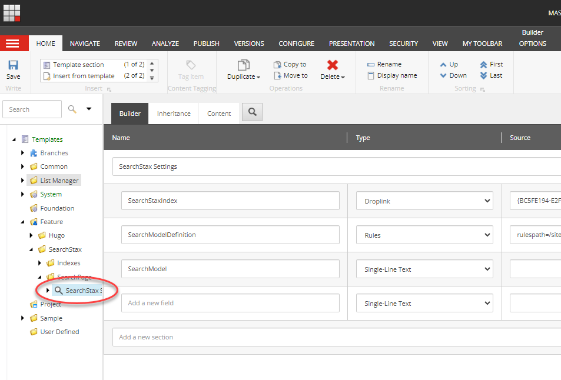Open the Duplicate dropdown arrow
Viewport: 561px width, 380px height.
tap(258, 77)
